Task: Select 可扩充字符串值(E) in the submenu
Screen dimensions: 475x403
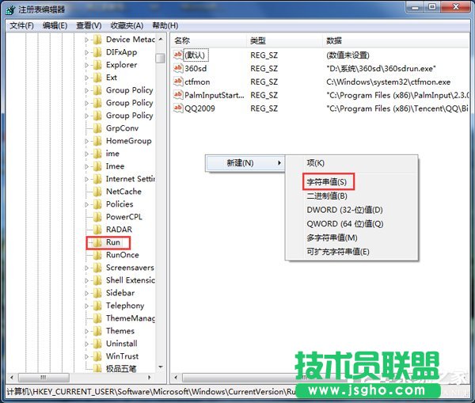Action: (338, 252)
